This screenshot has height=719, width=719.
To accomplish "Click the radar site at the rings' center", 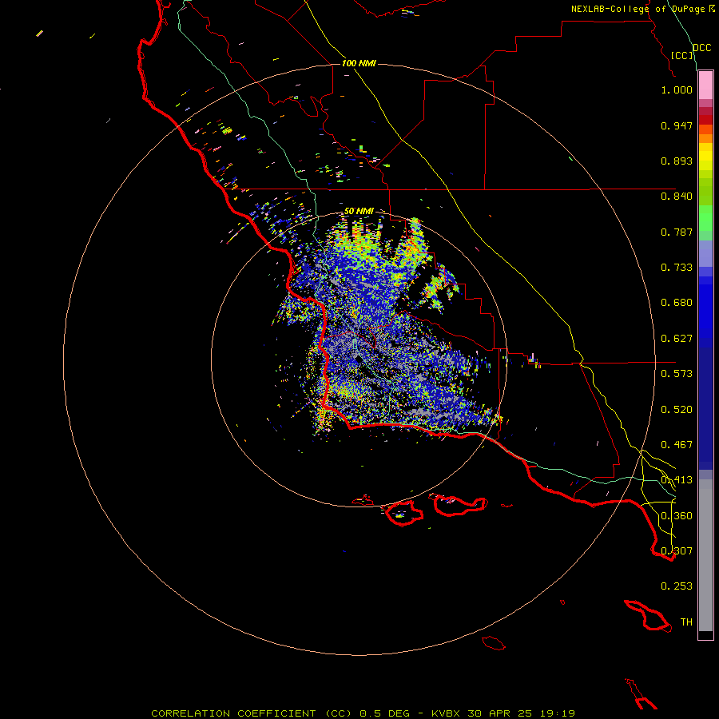I will pos(359,359).
